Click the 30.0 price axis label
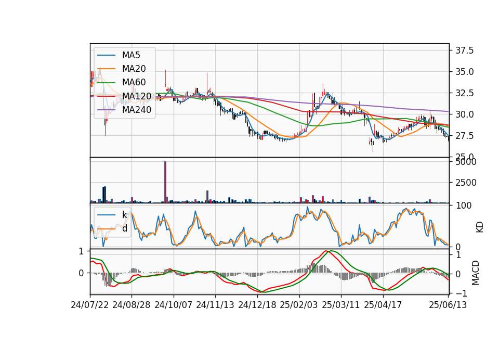Image resolution: width=499 pixels, height=359 pixels. tap(464, 114)
